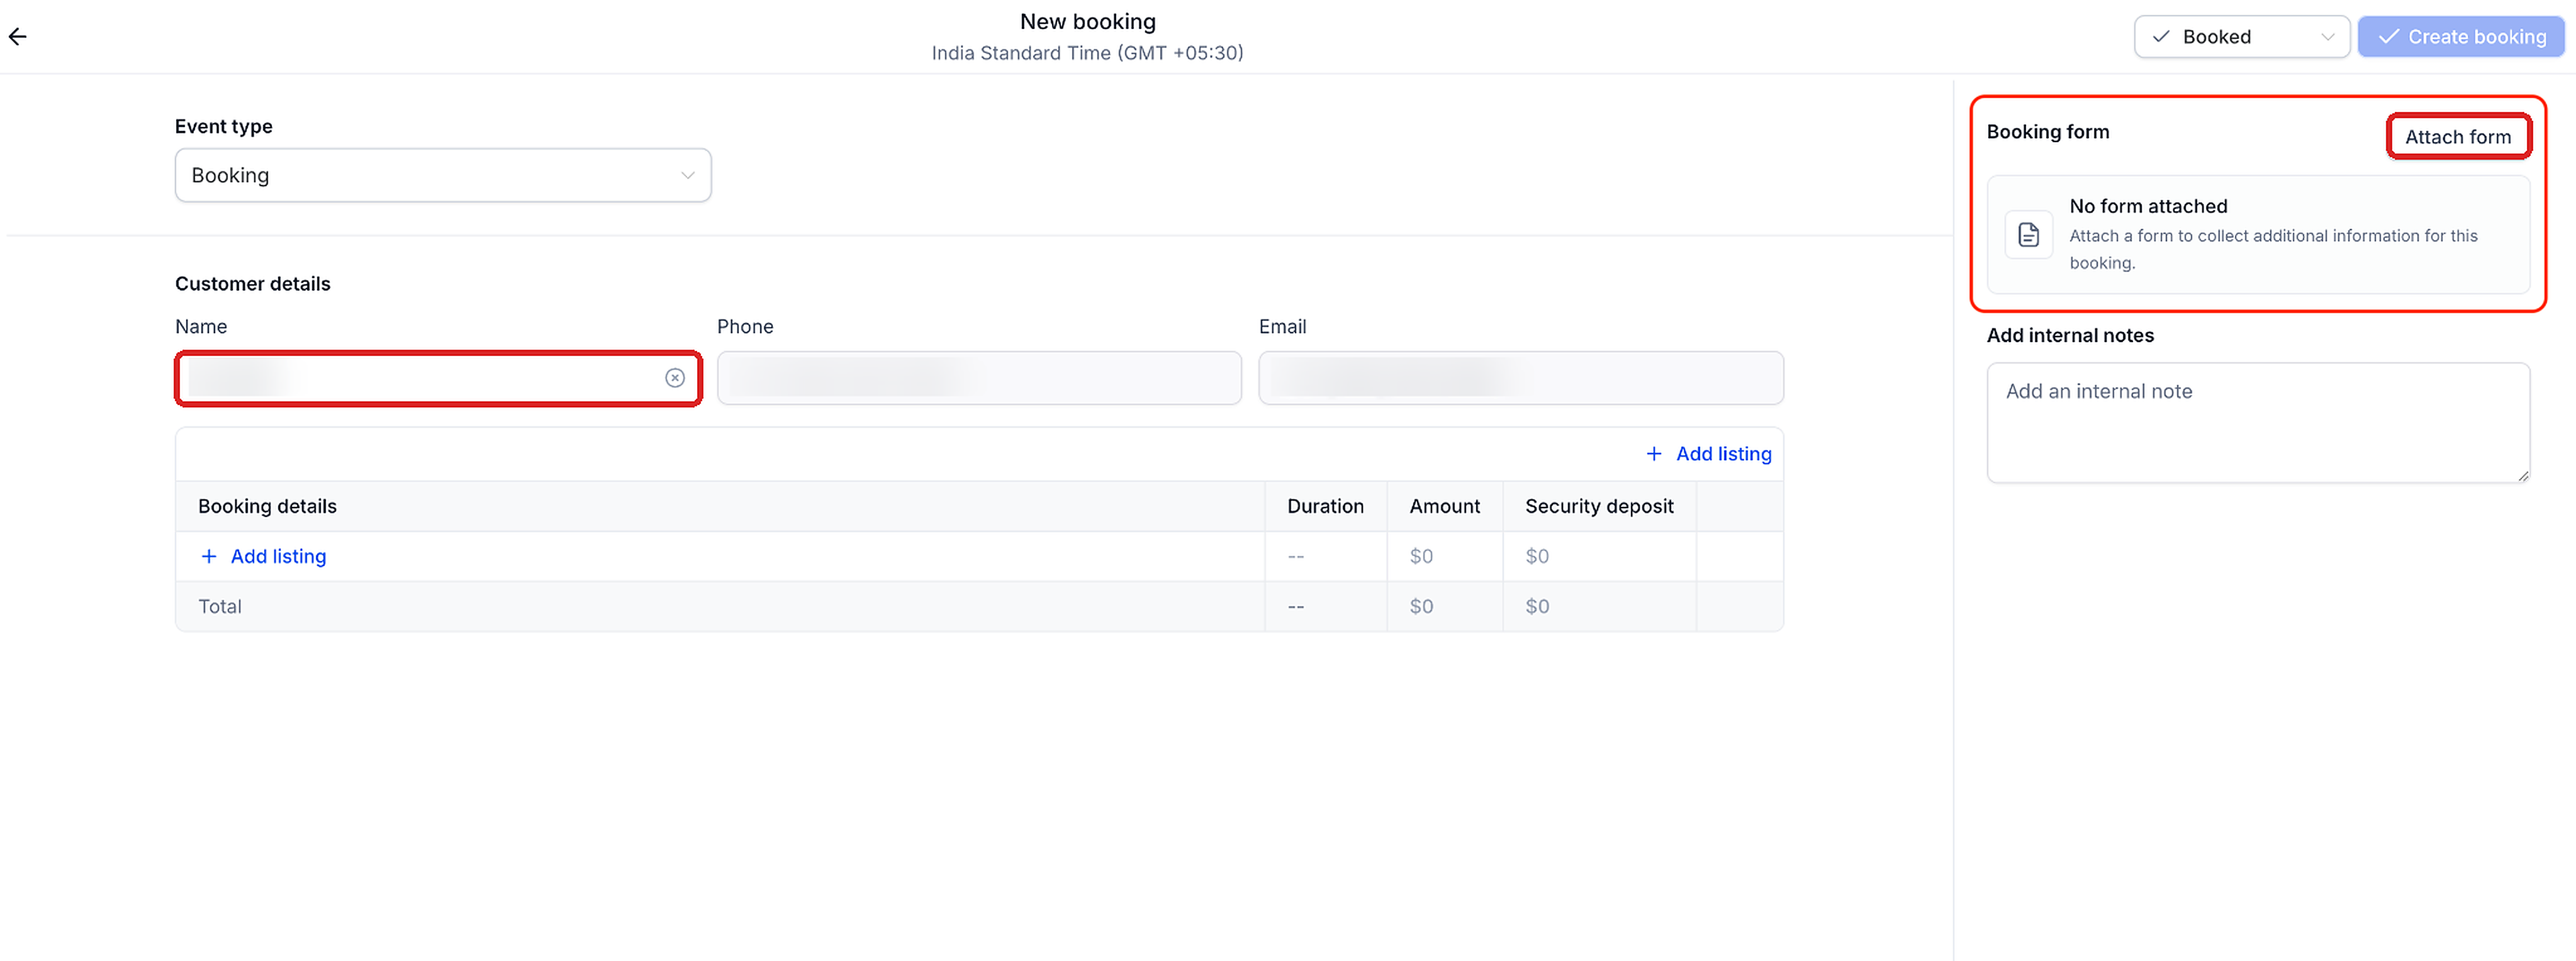
Task: Clear the Name field with x icon
Action: (675, 378)
